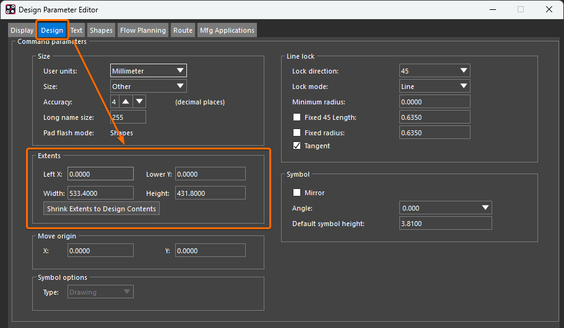Enable the Fixed radius checkbox

(x=297, y=133)
